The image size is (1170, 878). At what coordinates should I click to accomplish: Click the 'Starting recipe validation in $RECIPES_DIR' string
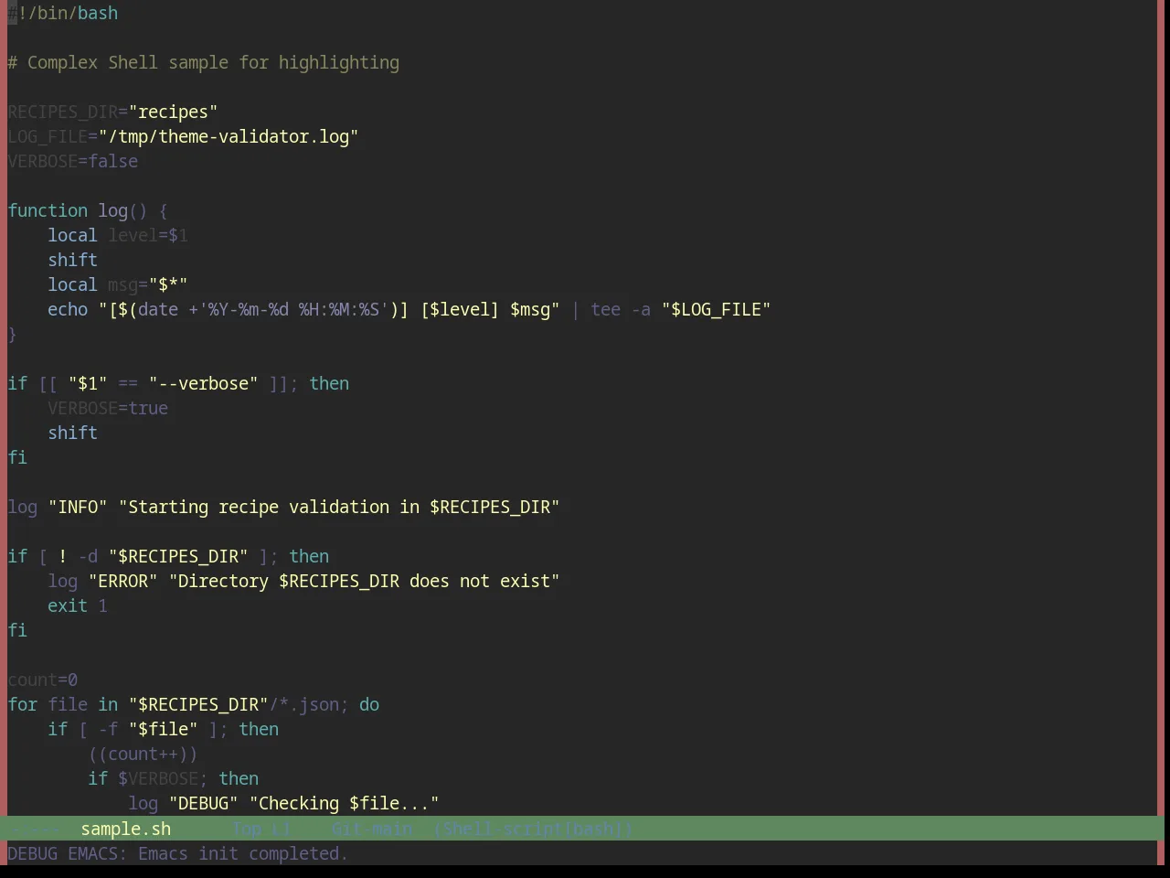[x=339, y=508]
